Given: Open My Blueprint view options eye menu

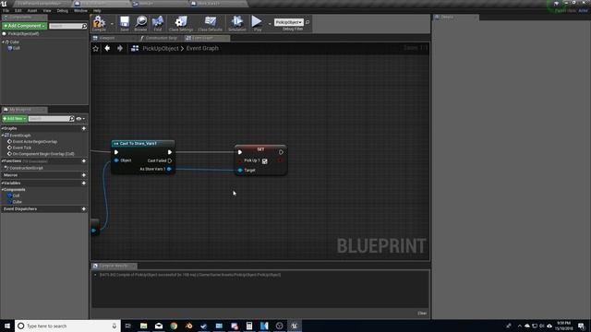Looking at the screenshot, I should (80, 119).
